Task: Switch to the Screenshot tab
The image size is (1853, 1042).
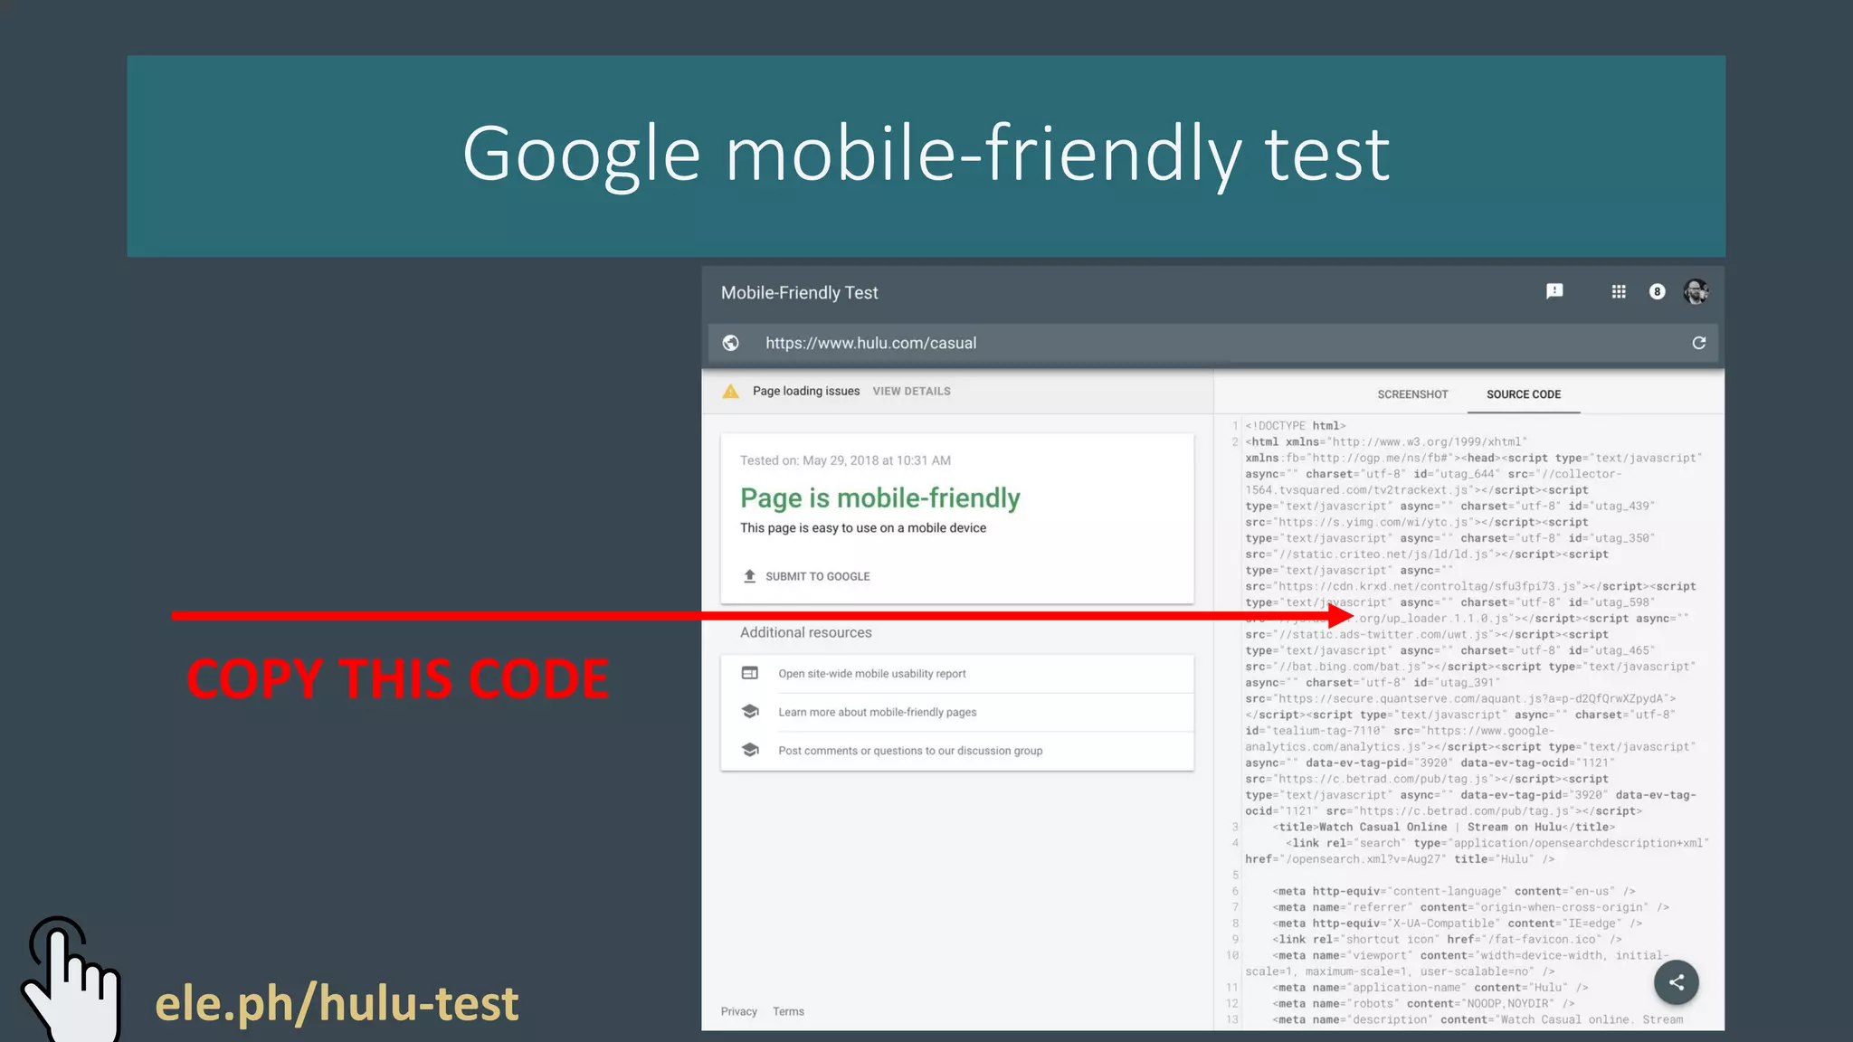Action: pyautogui.click(x=1412, y=394)
